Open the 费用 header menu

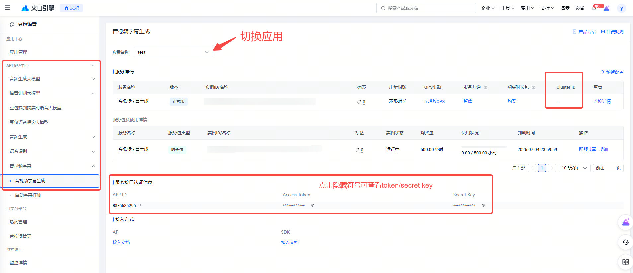[527, 8]
